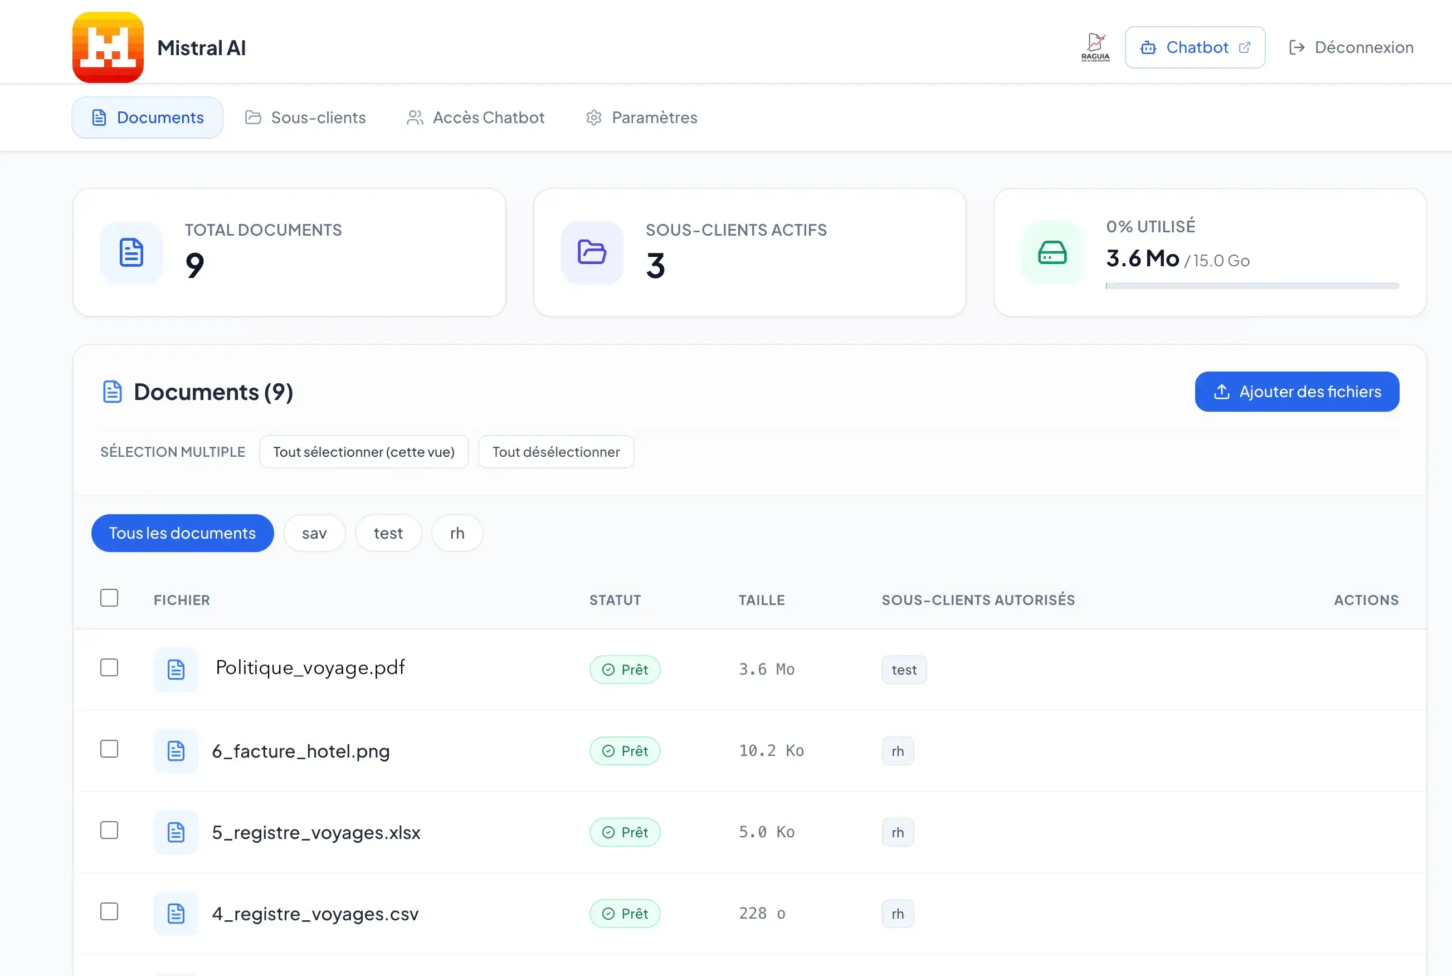Open the Chatbot in a new window
The width and height of the screenshot is (1452, 976).
point(1195,47)
